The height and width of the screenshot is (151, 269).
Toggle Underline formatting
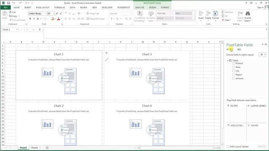[37, 18]
